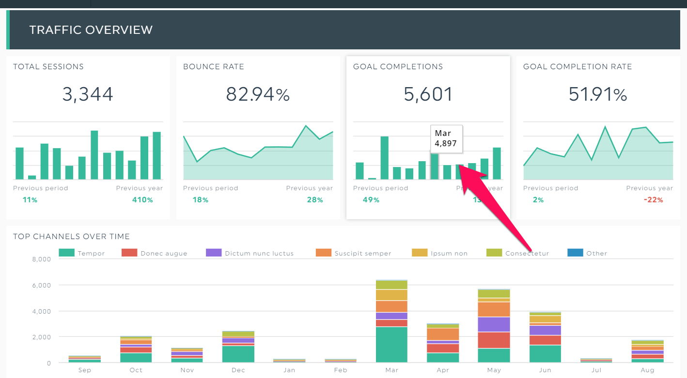Click the Top Channels Over Time title
The image size is (687, 378).
pyautogui.click(x=71, y=237)
